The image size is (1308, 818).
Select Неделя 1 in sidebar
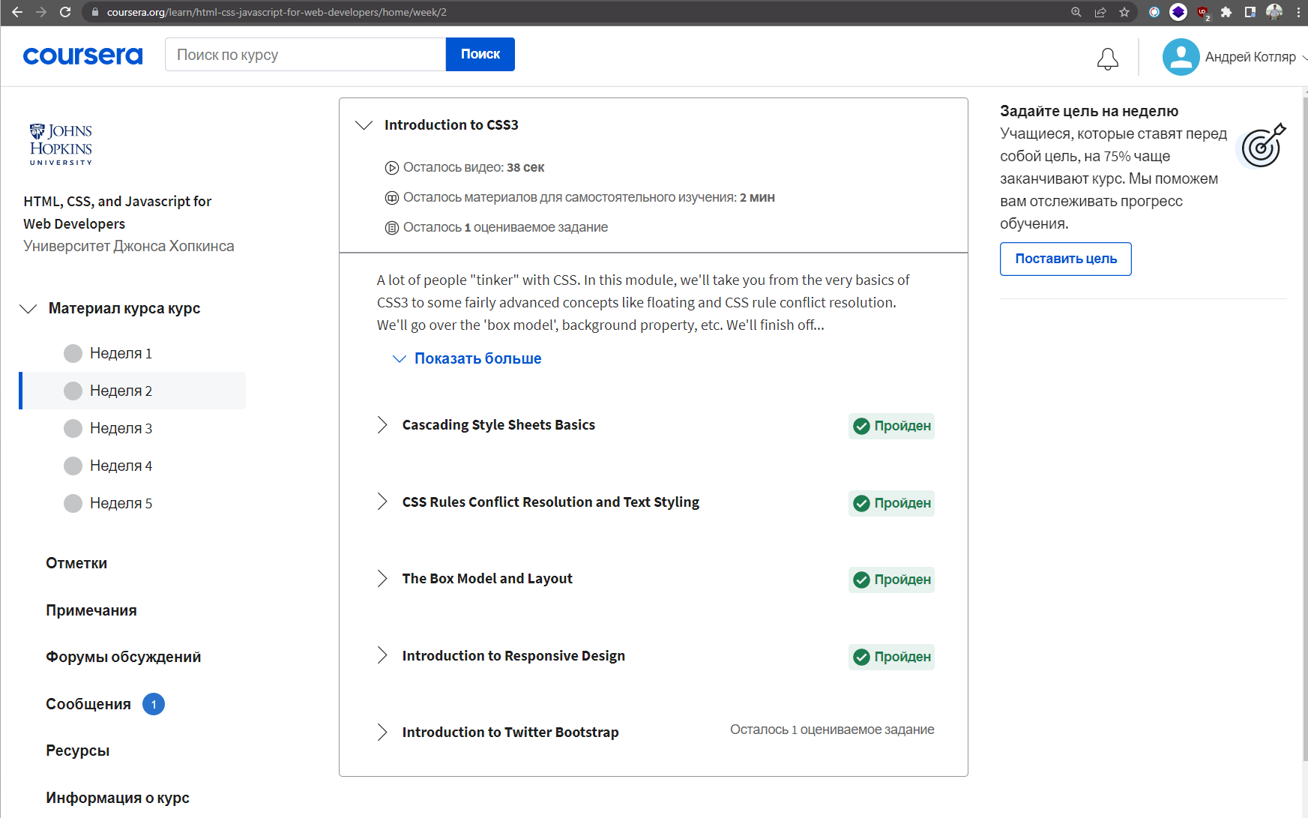133,353
